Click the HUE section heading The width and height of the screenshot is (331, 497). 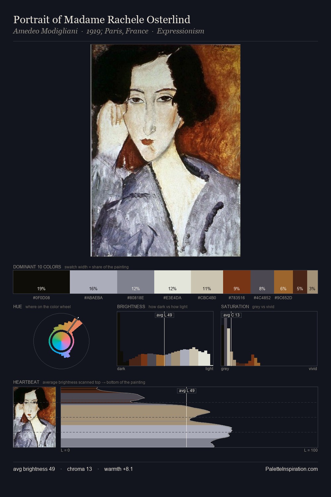[x=18, y=306]
